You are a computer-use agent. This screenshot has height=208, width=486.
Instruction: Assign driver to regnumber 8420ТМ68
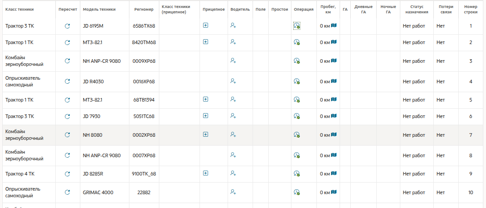233,42
